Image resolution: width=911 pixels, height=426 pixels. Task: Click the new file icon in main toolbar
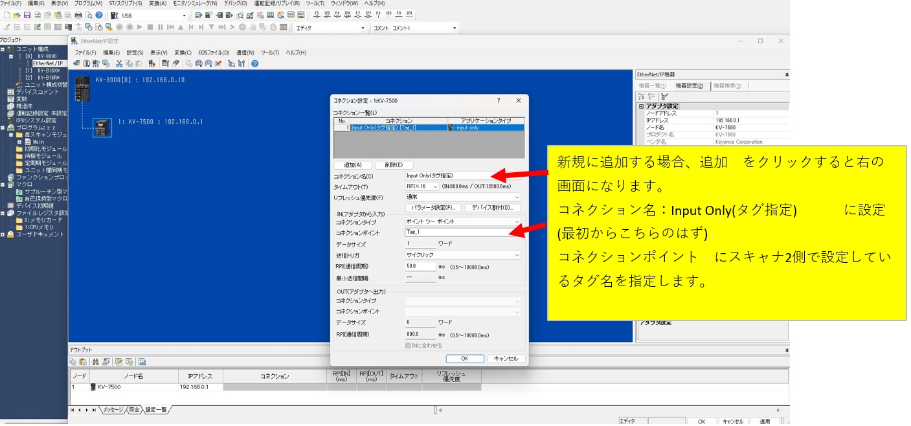coord(6,15)
